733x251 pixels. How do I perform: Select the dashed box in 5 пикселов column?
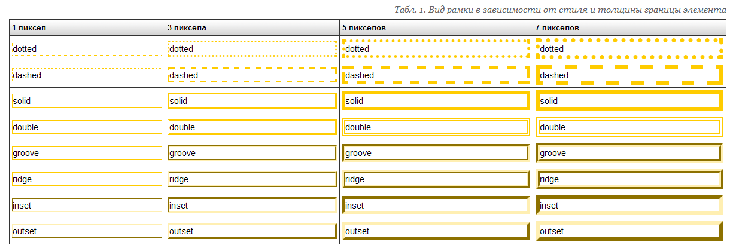436,75
